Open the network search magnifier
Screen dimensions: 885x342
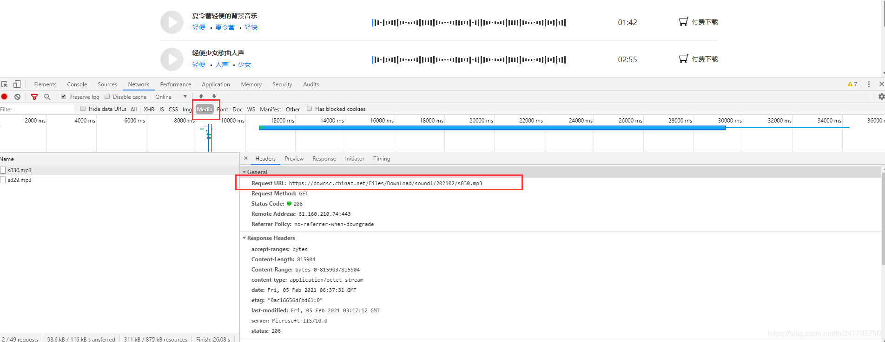[x=47, y=97]
